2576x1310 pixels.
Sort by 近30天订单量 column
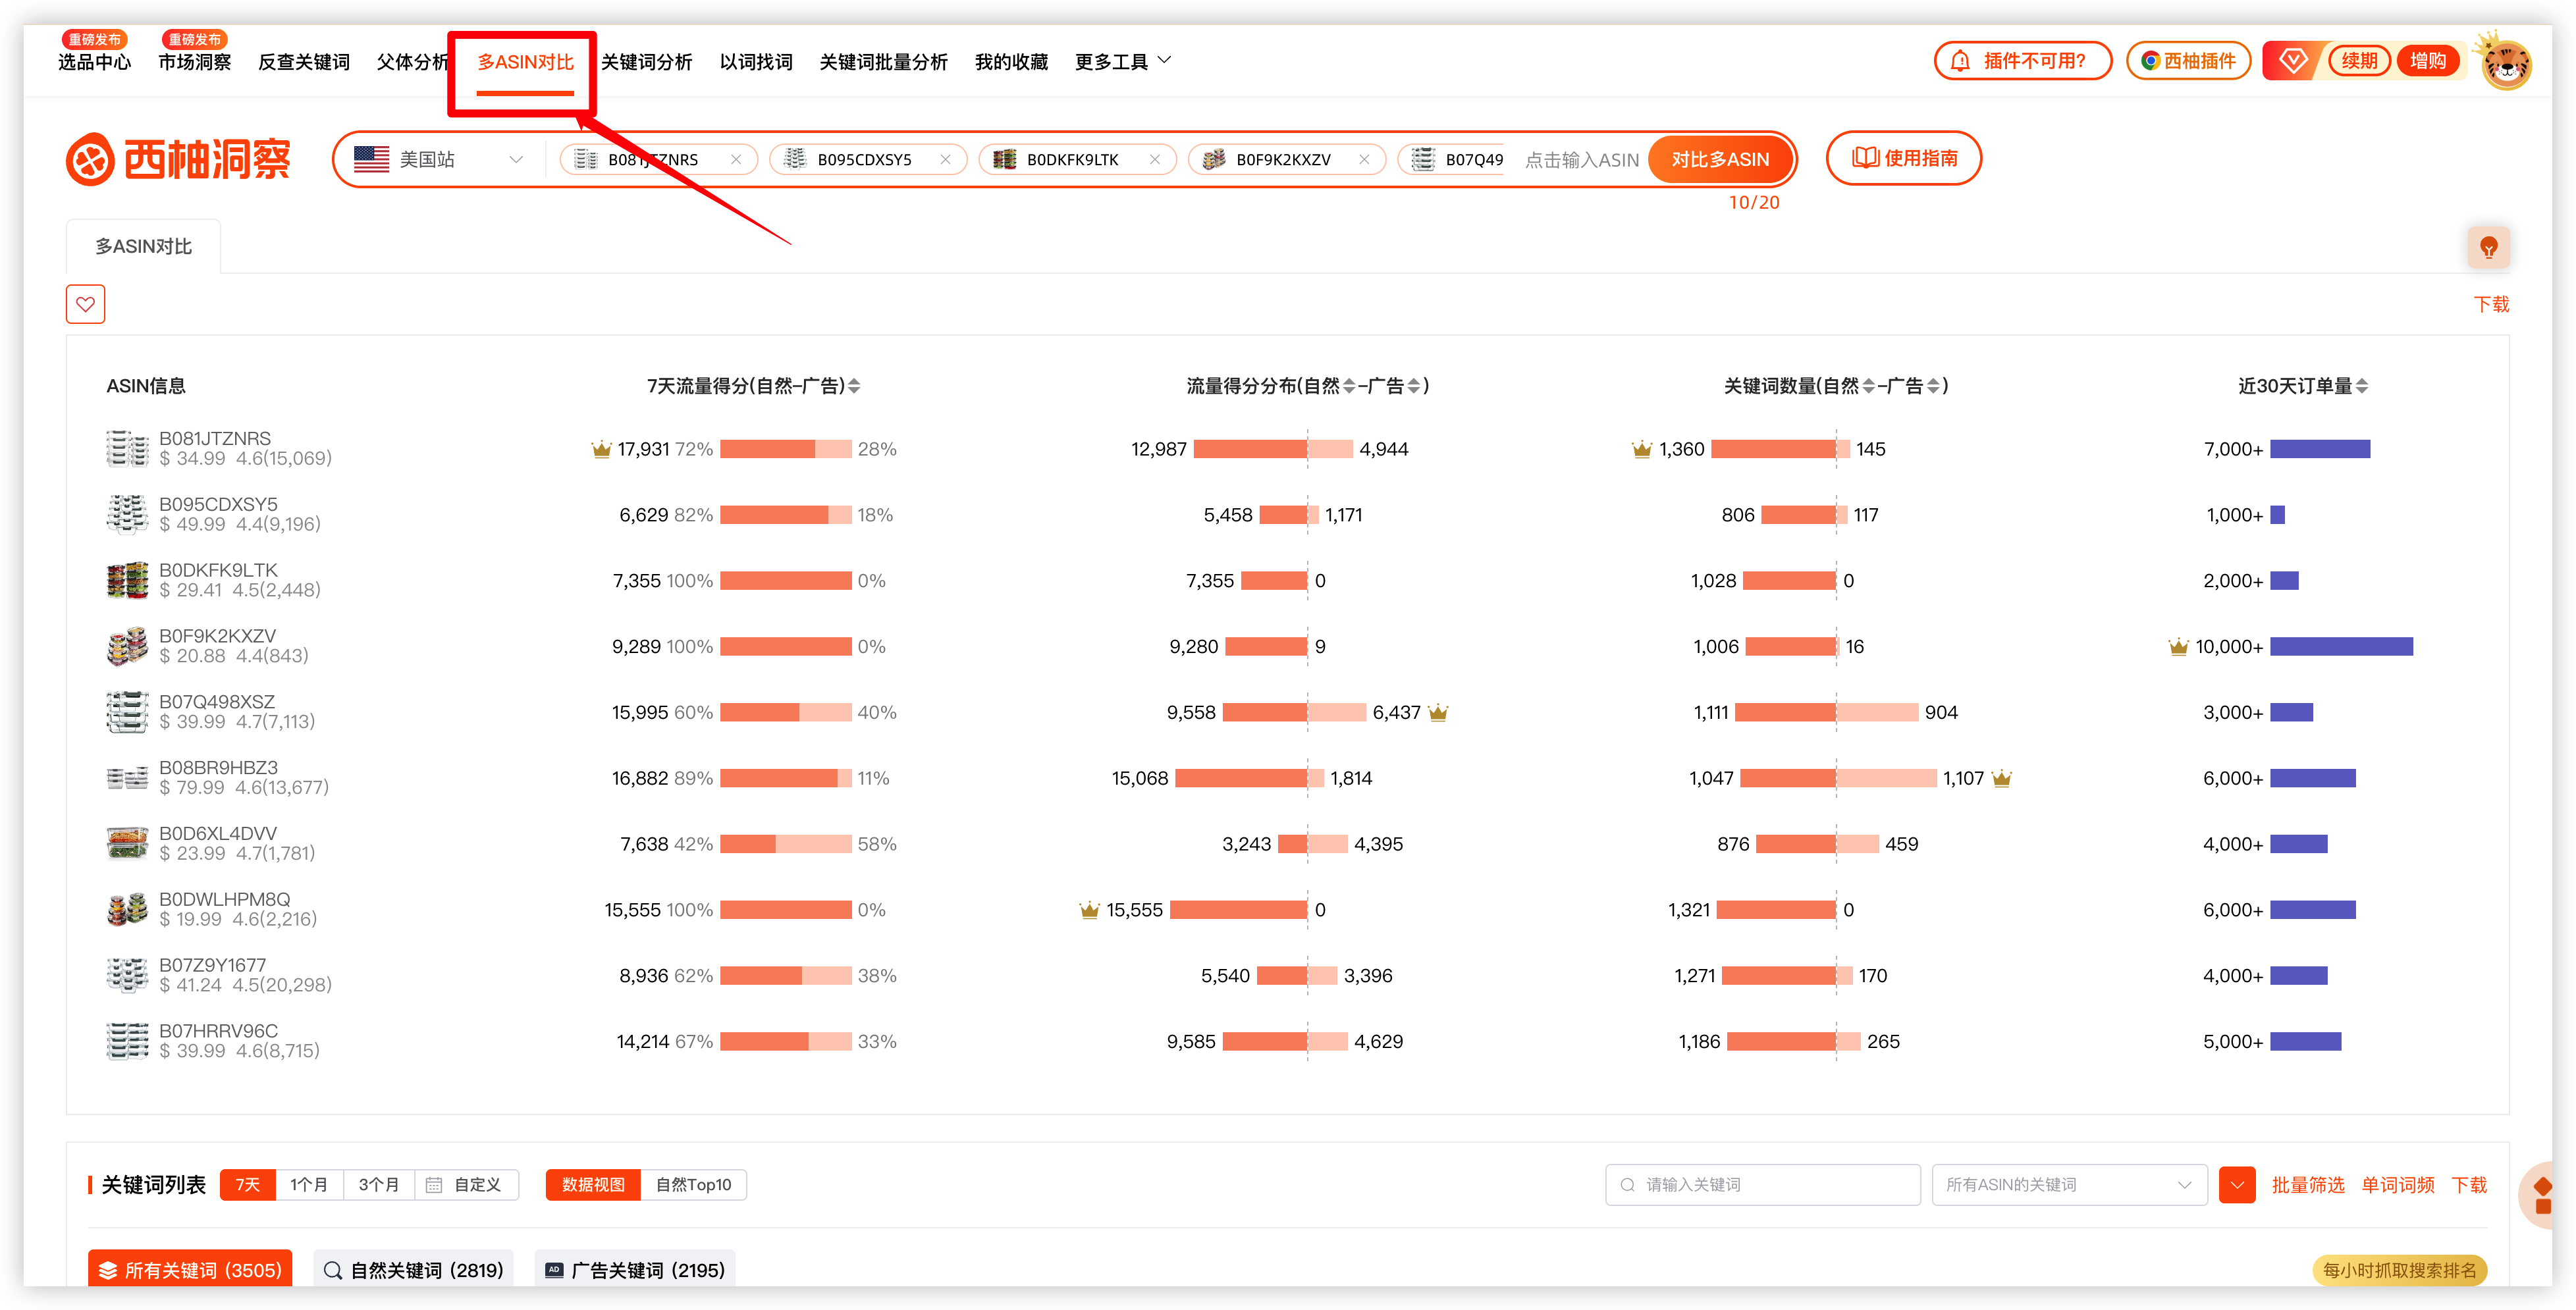tap(2361, 386)
